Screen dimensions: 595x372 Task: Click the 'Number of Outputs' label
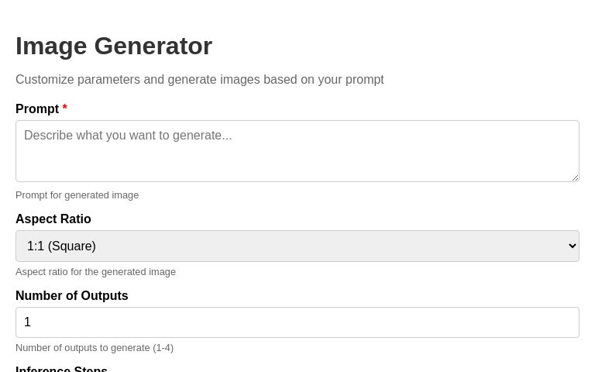click(72, 296)
